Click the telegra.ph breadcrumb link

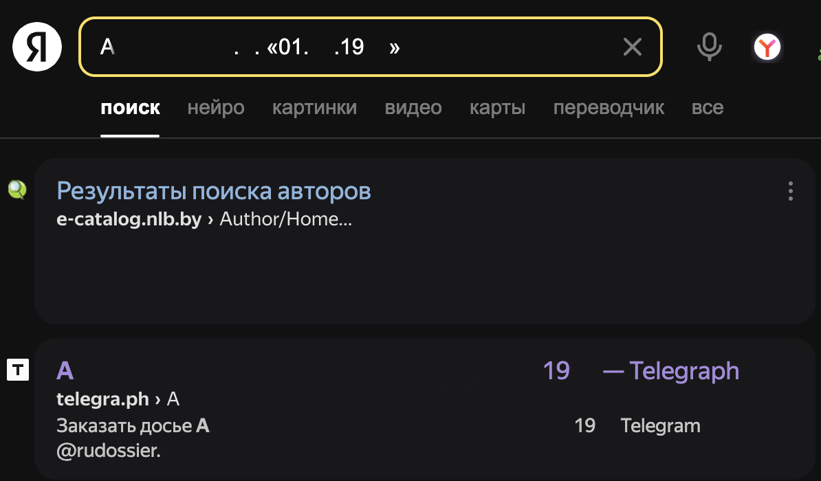[102, 399]
